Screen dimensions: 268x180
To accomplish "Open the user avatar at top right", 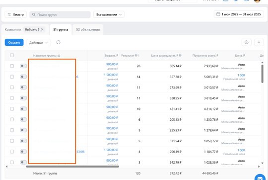I will click(257, 1).
